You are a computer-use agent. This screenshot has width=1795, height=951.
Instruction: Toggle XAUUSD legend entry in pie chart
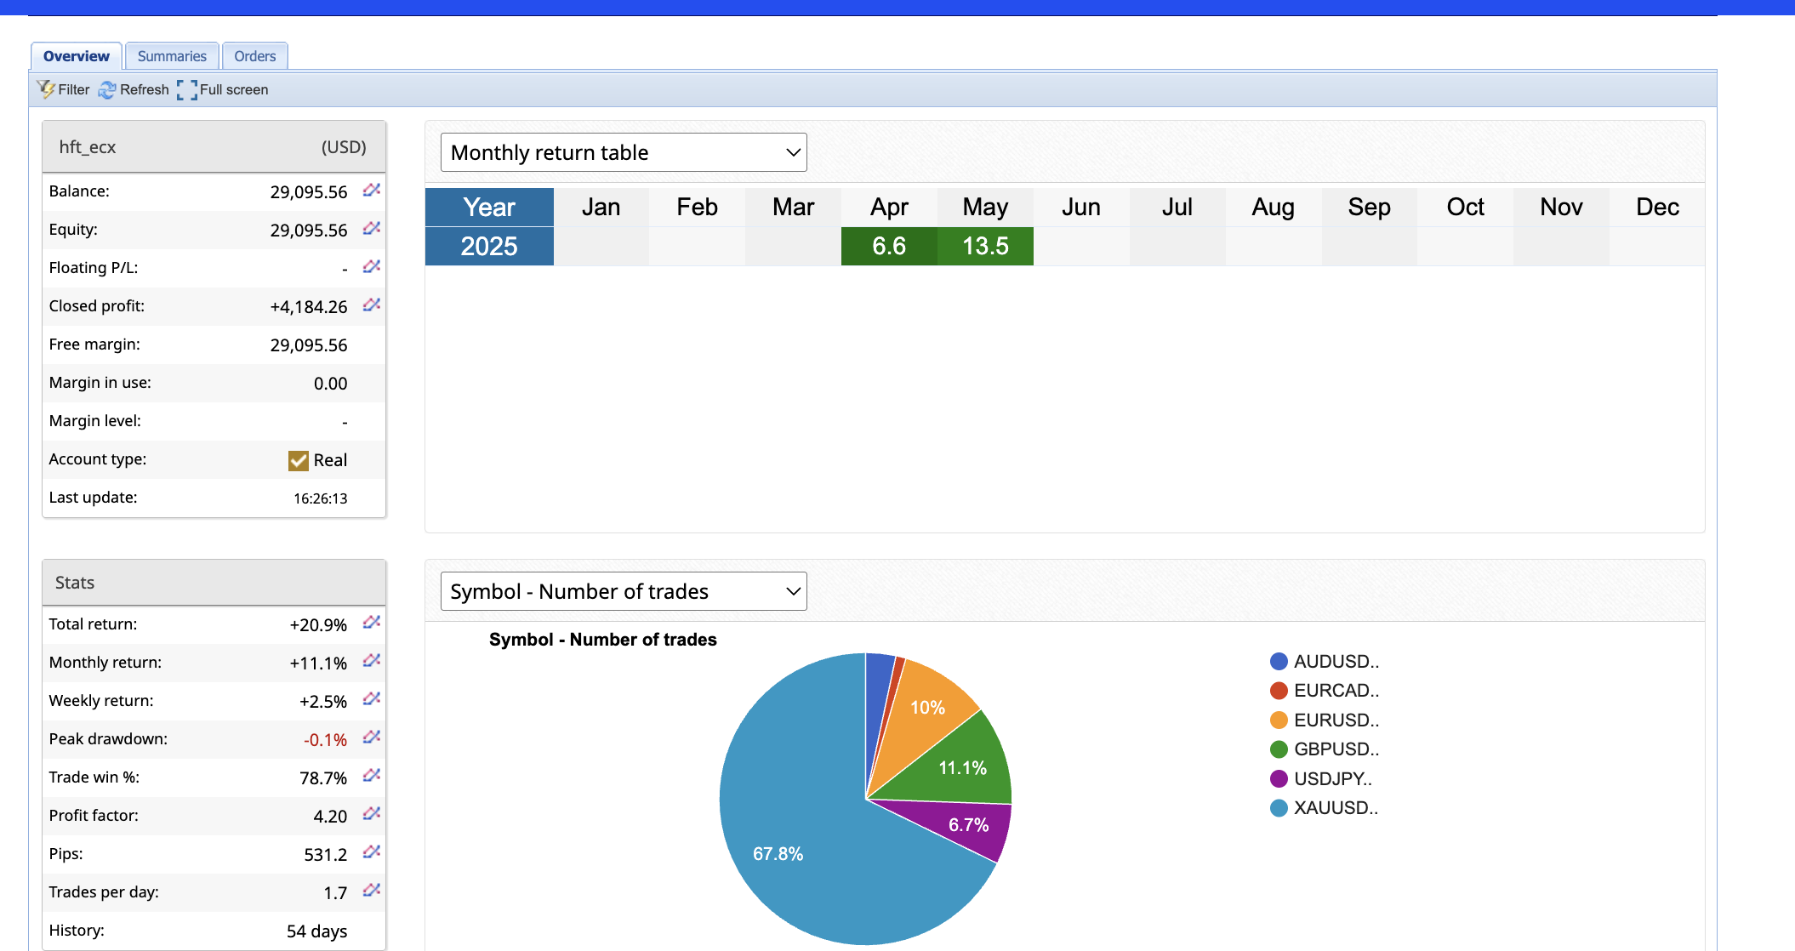[x=1336, y=808]
